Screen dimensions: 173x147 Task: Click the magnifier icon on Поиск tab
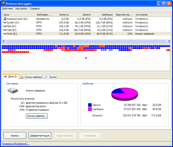click(46, 77)
